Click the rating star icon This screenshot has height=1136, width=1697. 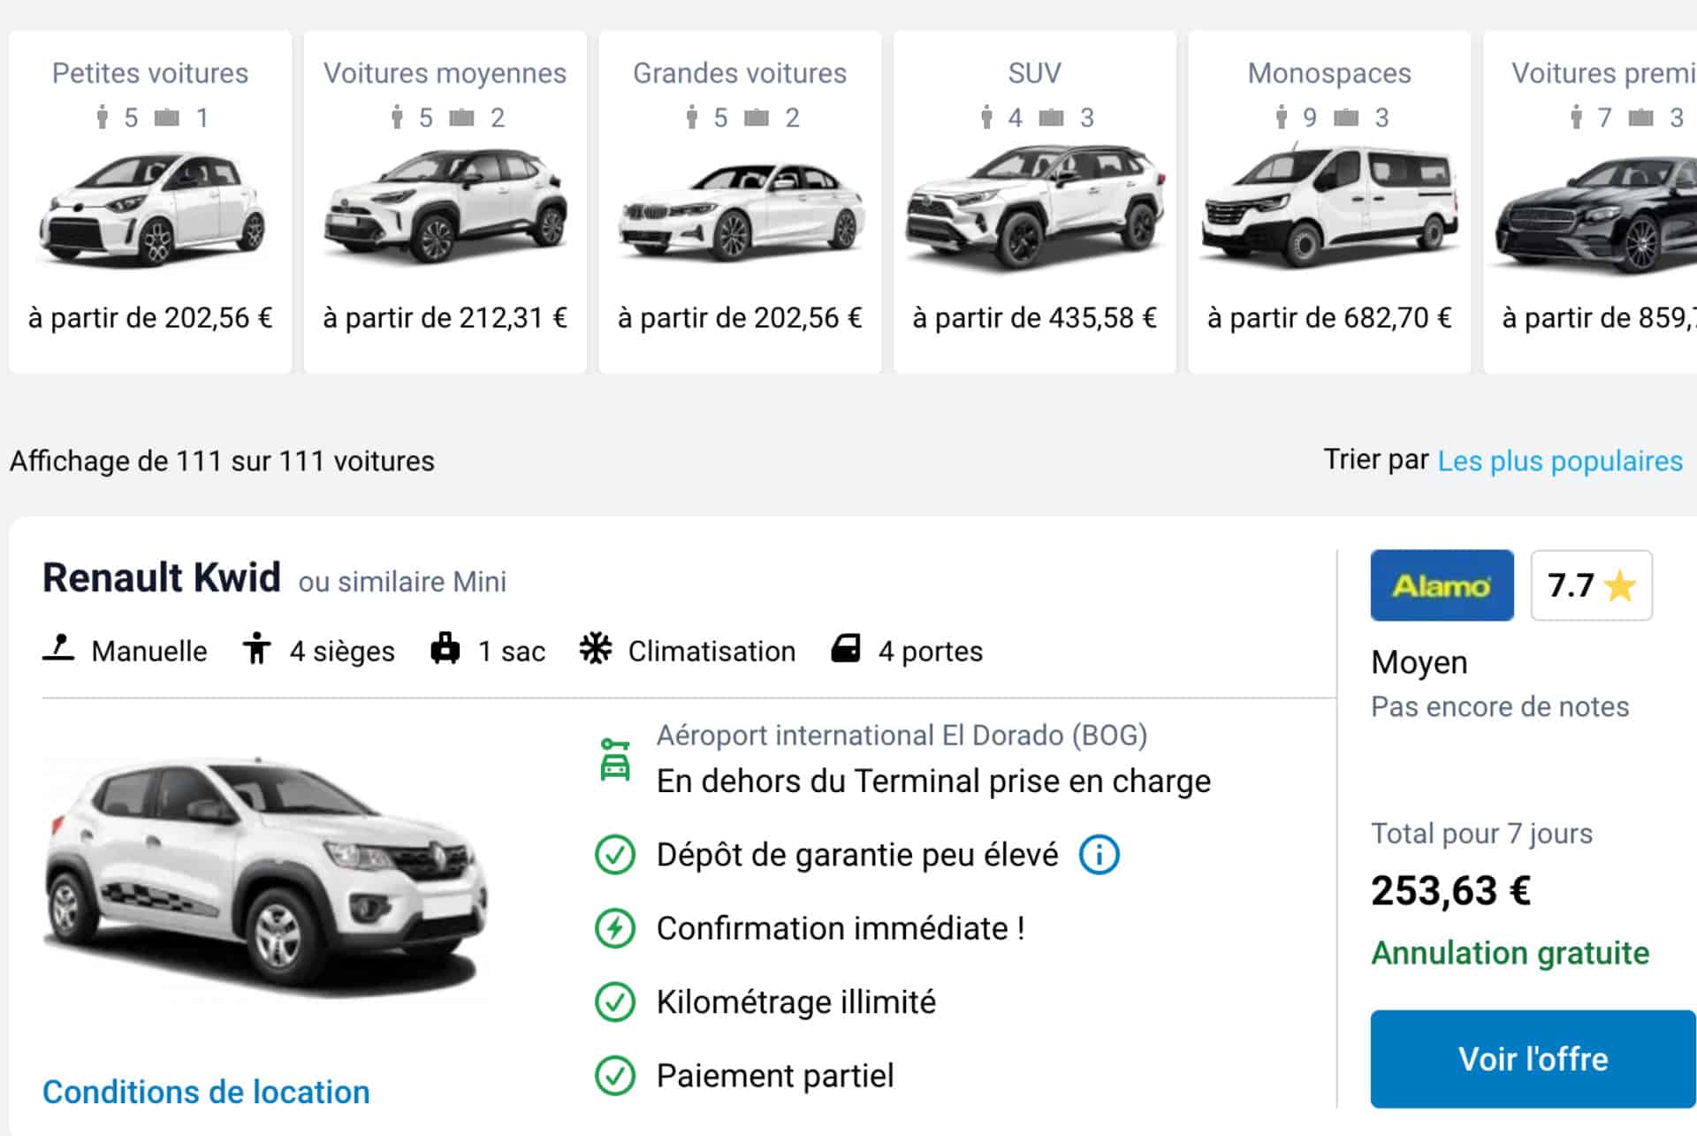(1620, 586)
